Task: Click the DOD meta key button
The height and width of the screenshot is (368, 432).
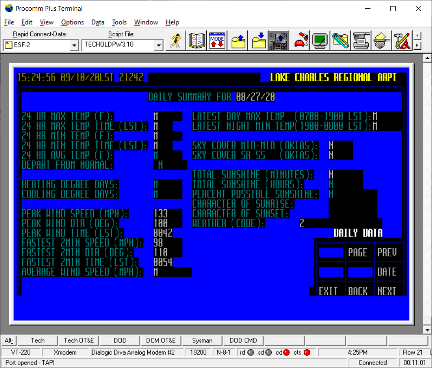Action: 120,340
